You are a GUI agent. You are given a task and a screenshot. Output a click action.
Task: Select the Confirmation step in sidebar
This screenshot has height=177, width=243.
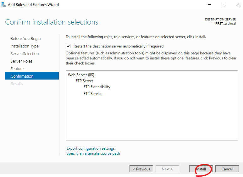32,76
